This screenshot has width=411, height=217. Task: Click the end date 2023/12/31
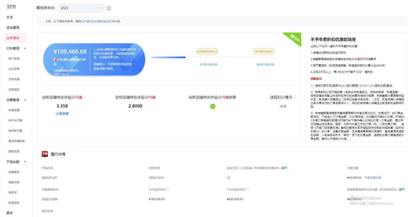(156, 177)
